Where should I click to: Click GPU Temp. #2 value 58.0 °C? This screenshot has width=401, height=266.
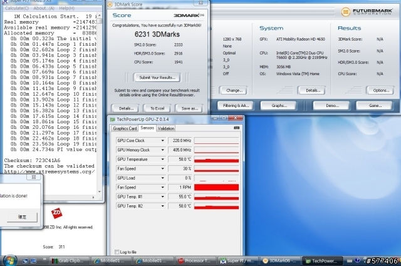click(180, 206)
